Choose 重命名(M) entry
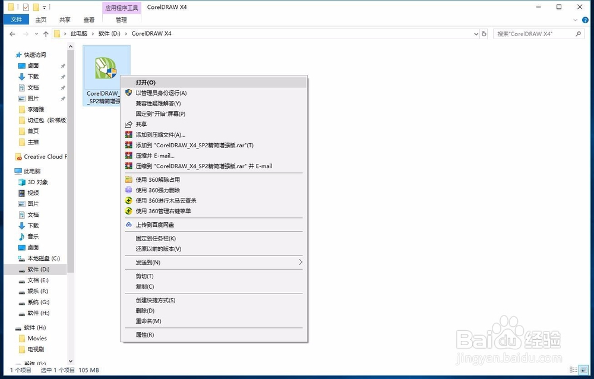The image size is (594, 379). coord(214,321)
